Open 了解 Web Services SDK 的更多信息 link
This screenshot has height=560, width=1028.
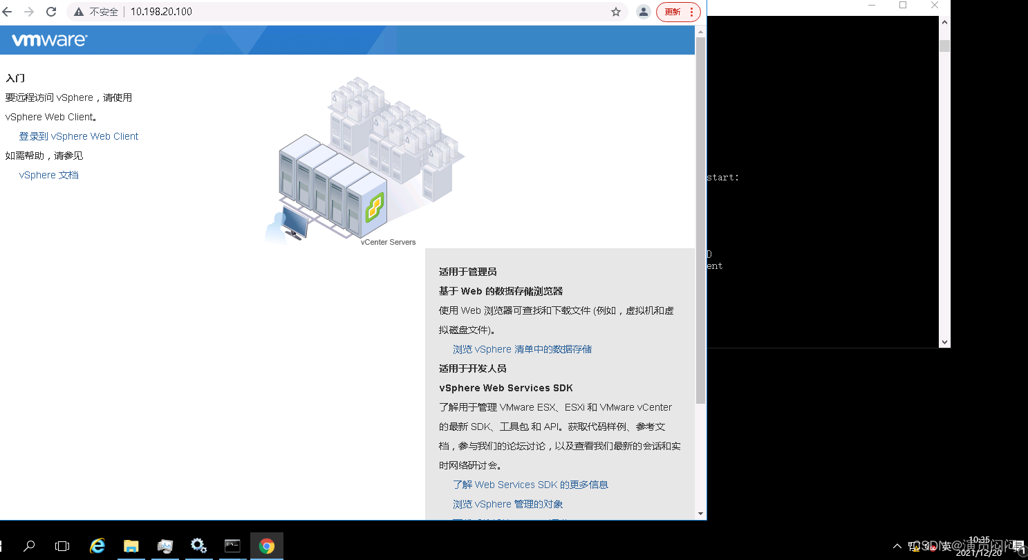coord(530,485)
